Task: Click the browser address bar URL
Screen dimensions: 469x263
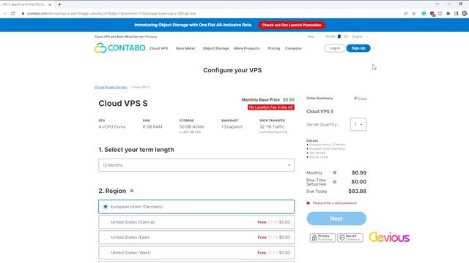Action: pyautogui.click(x=111, y=13)
